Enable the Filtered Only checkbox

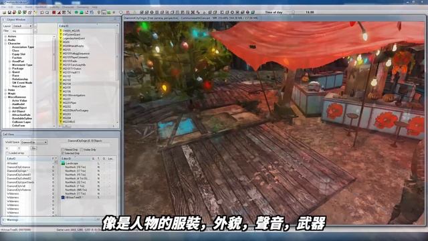[x=63, y=150]
